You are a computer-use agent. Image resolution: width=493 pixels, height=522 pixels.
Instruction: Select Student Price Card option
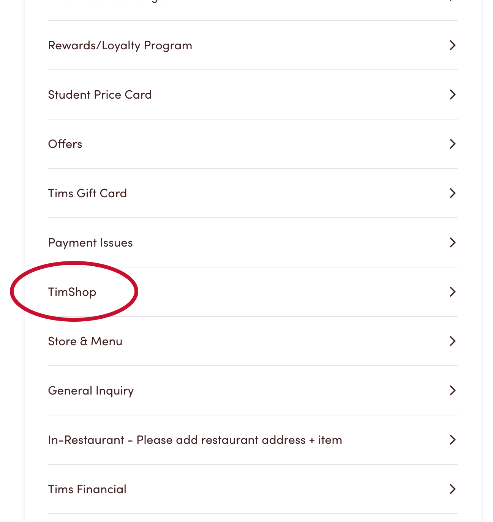100,95
